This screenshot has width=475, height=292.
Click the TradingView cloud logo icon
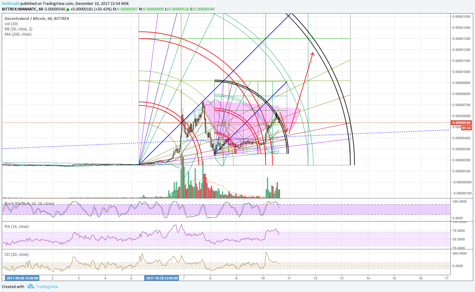[x=30, y=286]
